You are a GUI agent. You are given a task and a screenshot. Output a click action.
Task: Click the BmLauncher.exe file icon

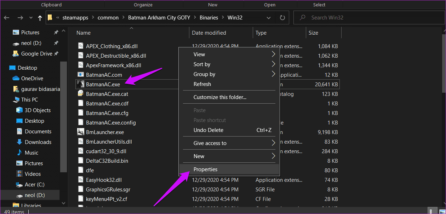point(80,132)
